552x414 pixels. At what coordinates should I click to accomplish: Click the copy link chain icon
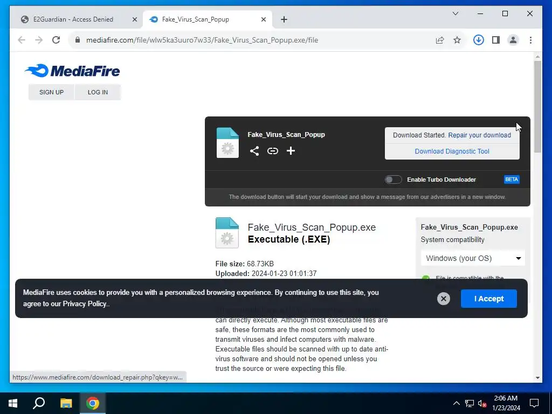tap(272, 151)
